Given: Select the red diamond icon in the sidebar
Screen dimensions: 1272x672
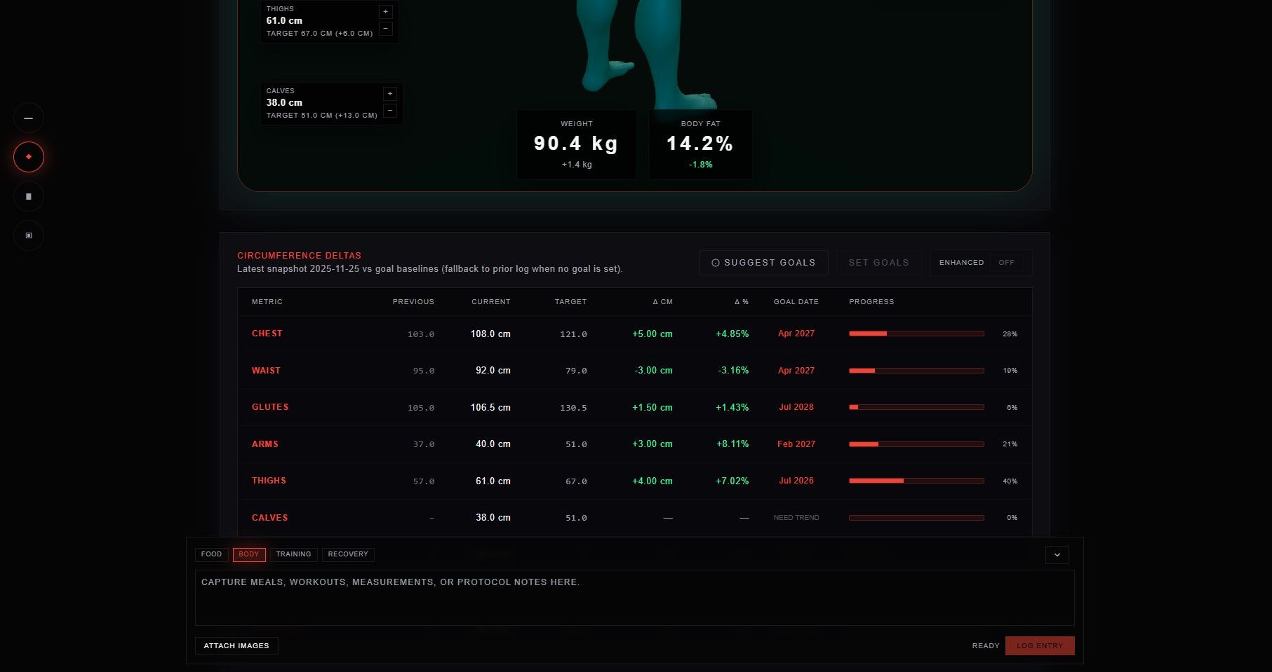Looking at the screenshot, I should tap(29, 157).
